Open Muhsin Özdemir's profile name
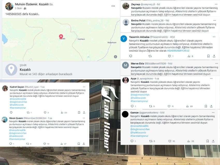The width and height of the screenshot is (220, 165). [x=26, y=4]
